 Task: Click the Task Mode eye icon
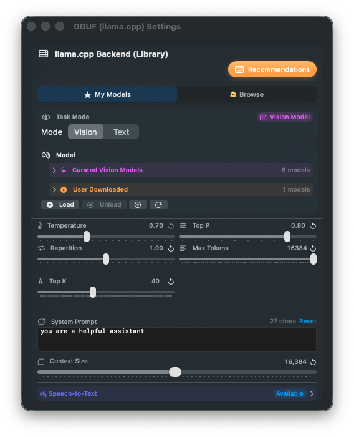tap(46, 117)
